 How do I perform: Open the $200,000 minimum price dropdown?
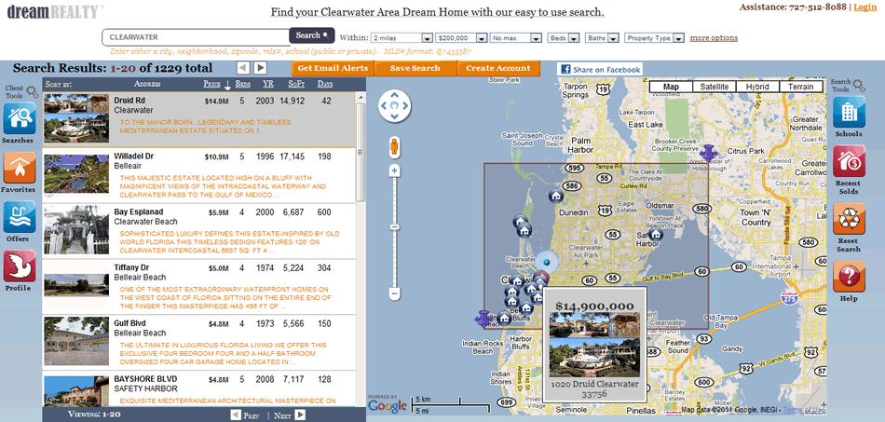point(461,38)
